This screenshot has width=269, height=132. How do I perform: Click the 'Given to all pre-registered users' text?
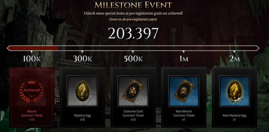coord(133,19)
